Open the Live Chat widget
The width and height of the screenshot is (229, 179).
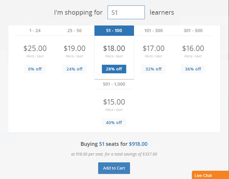pos(210,175)
